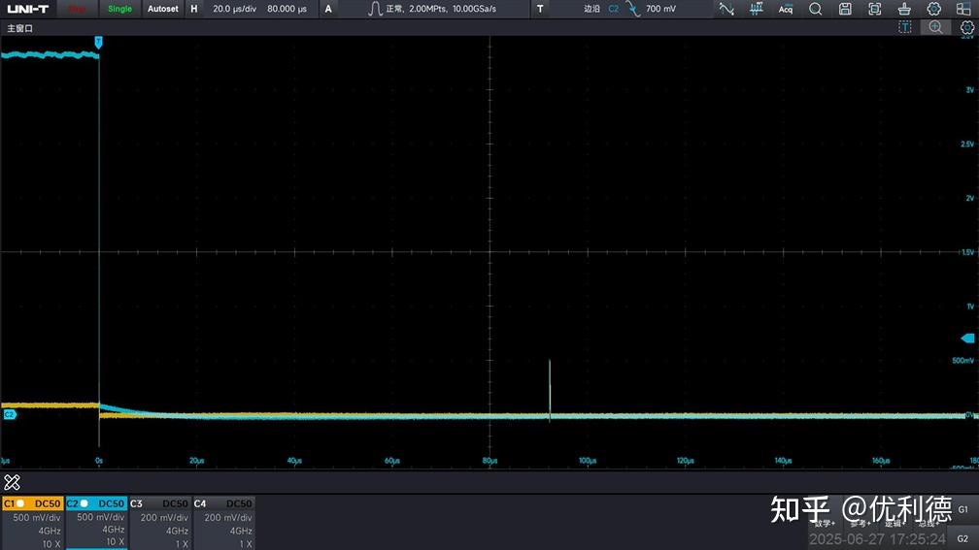
Task: Enable waveform zoom magnifier plus icon
Action: tap(935, 27)
